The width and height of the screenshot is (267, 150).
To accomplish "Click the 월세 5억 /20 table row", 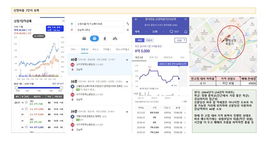I will point(39,121).
